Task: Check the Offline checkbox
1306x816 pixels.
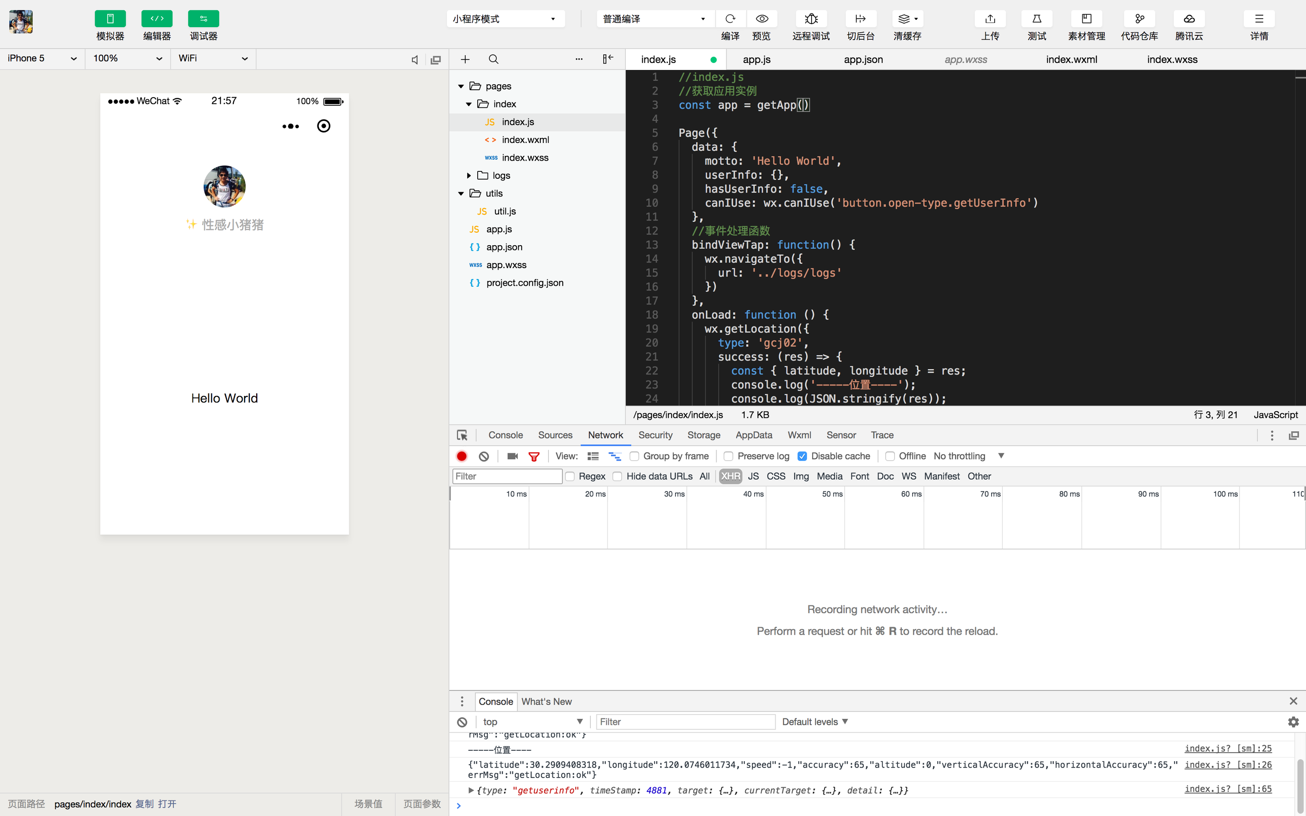Action: click(890, 456)
